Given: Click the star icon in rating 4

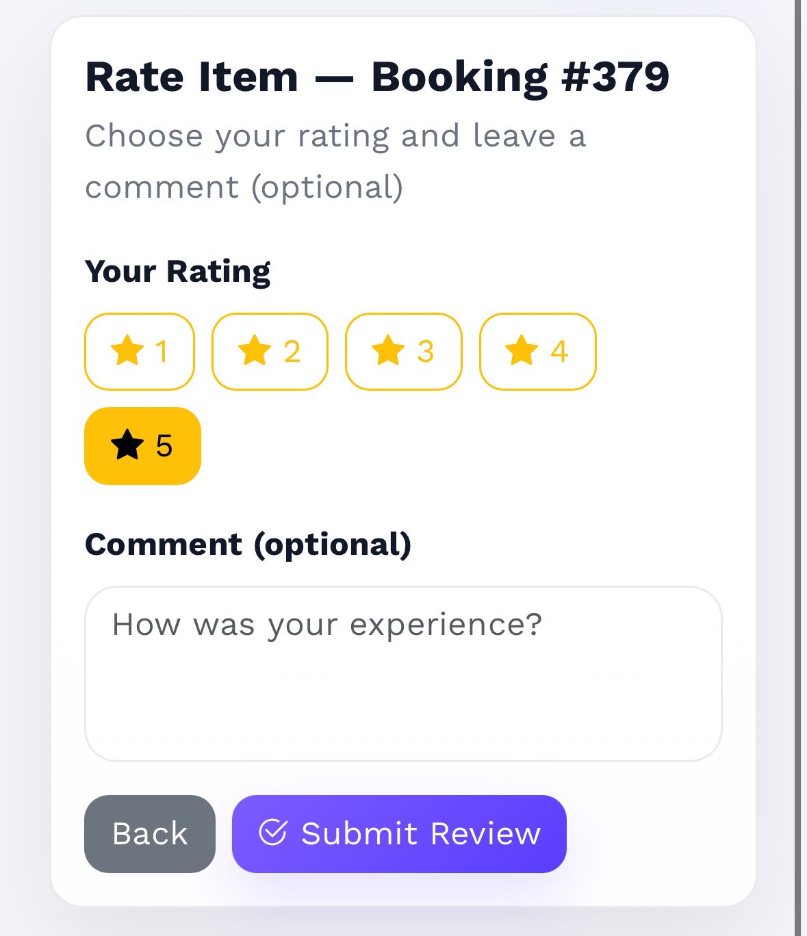Looking at the screenshot, I should click(x=522, y=351).
